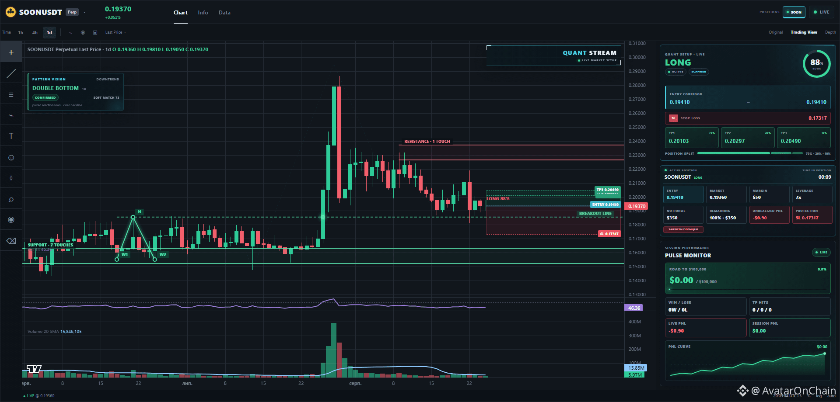Click the RSI 46.36 value label
The height and width of the screenshot is (402, 840).
(x=634, y=308)
